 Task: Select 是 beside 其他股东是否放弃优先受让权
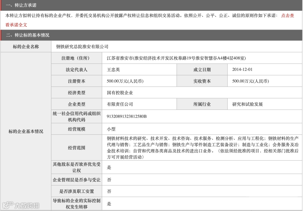[x=109, y=167]
